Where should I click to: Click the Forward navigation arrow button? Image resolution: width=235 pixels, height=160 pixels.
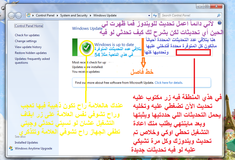tap(18, 15)
